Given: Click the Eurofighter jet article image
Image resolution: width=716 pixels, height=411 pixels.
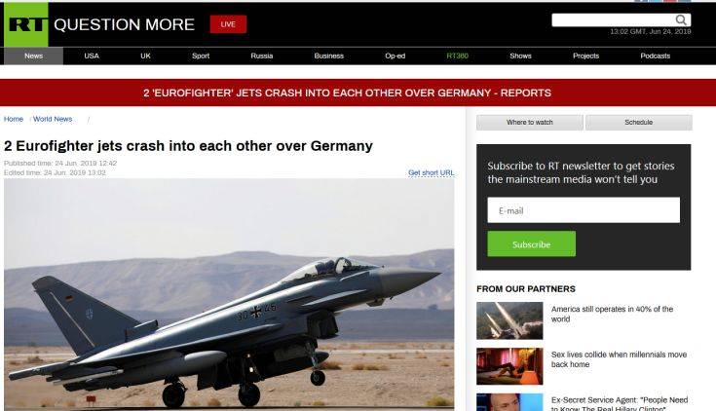Looking at the screenshot, I should tap(229, 293).
